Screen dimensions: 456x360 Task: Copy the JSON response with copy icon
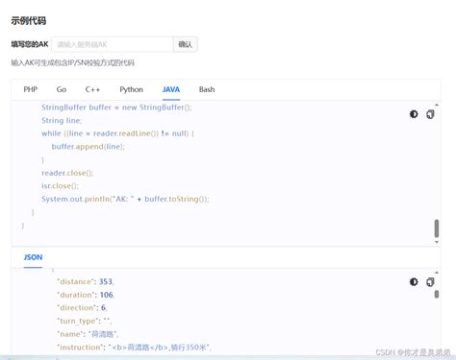430,281
